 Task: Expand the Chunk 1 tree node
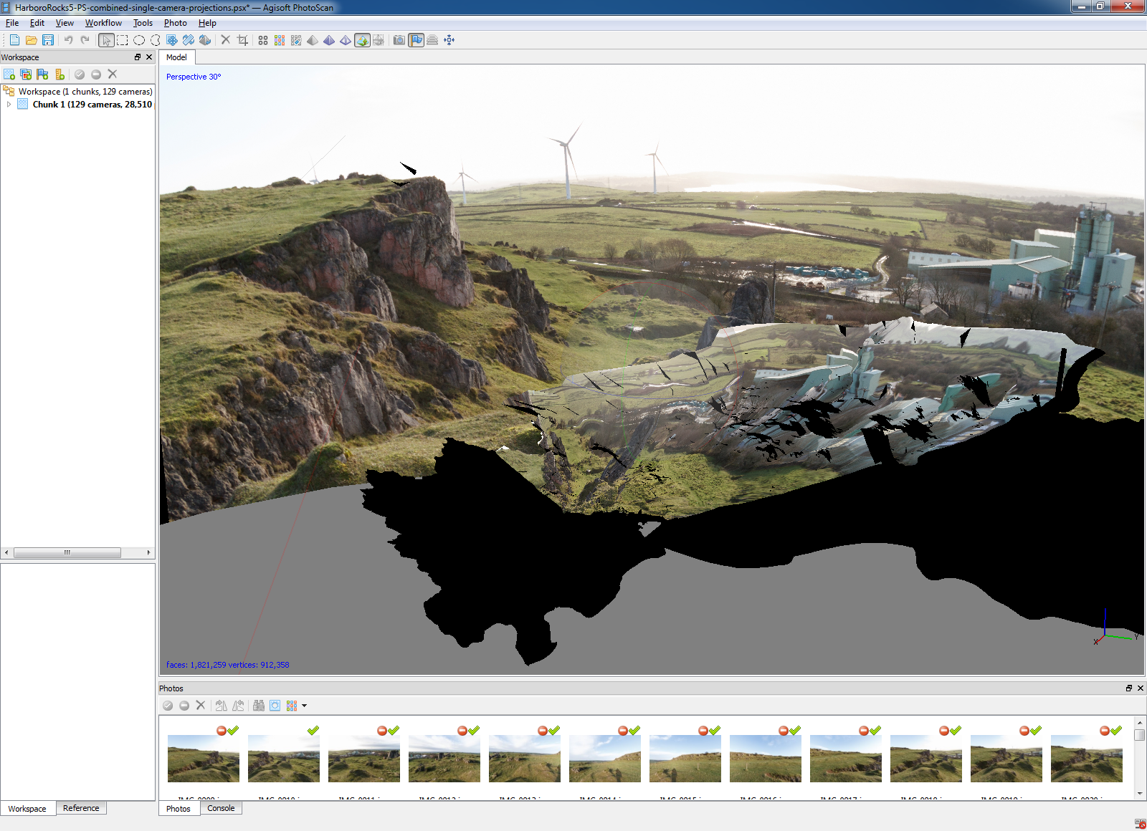click(9, 104)
